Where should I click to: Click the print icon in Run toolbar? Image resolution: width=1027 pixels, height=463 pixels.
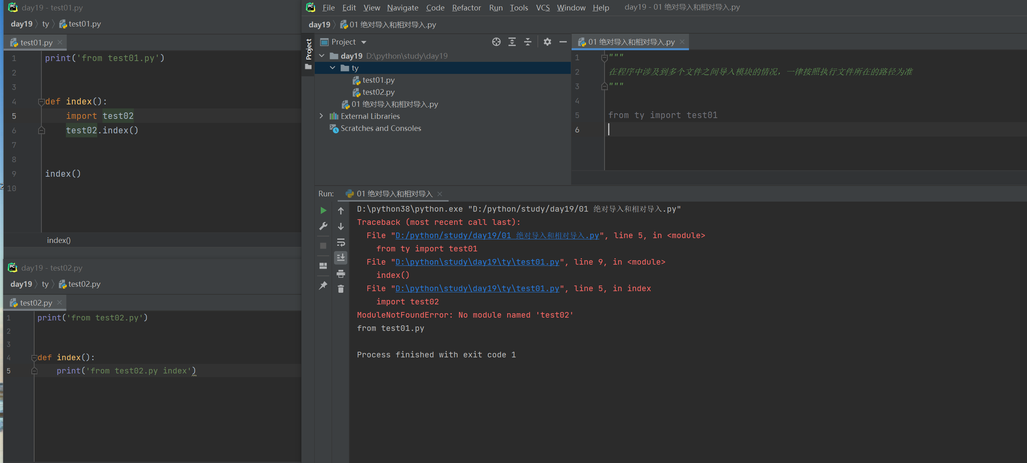pyautogui.click(x=341, y=274)
